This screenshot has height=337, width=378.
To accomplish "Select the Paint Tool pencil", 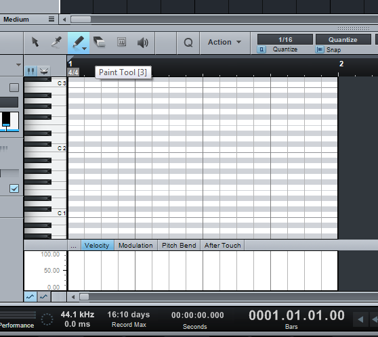I will [79, 43].
